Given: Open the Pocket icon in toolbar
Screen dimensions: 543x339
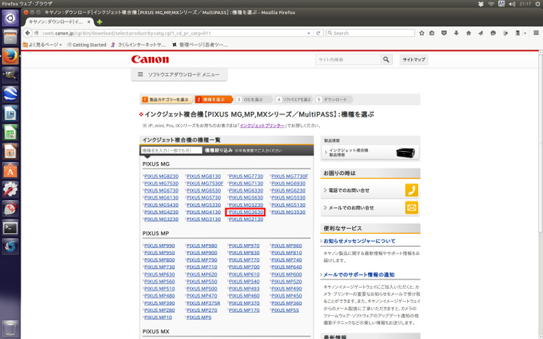Looking at the screenshot, I should pyautogui.click(x=444, y=33).
